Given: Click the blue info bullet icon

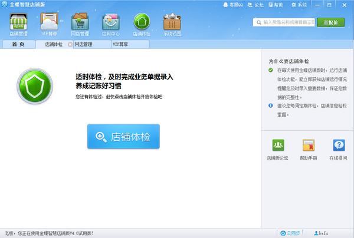Looking at the screenshot, I should pyautogui.click(x=271, y=105).
